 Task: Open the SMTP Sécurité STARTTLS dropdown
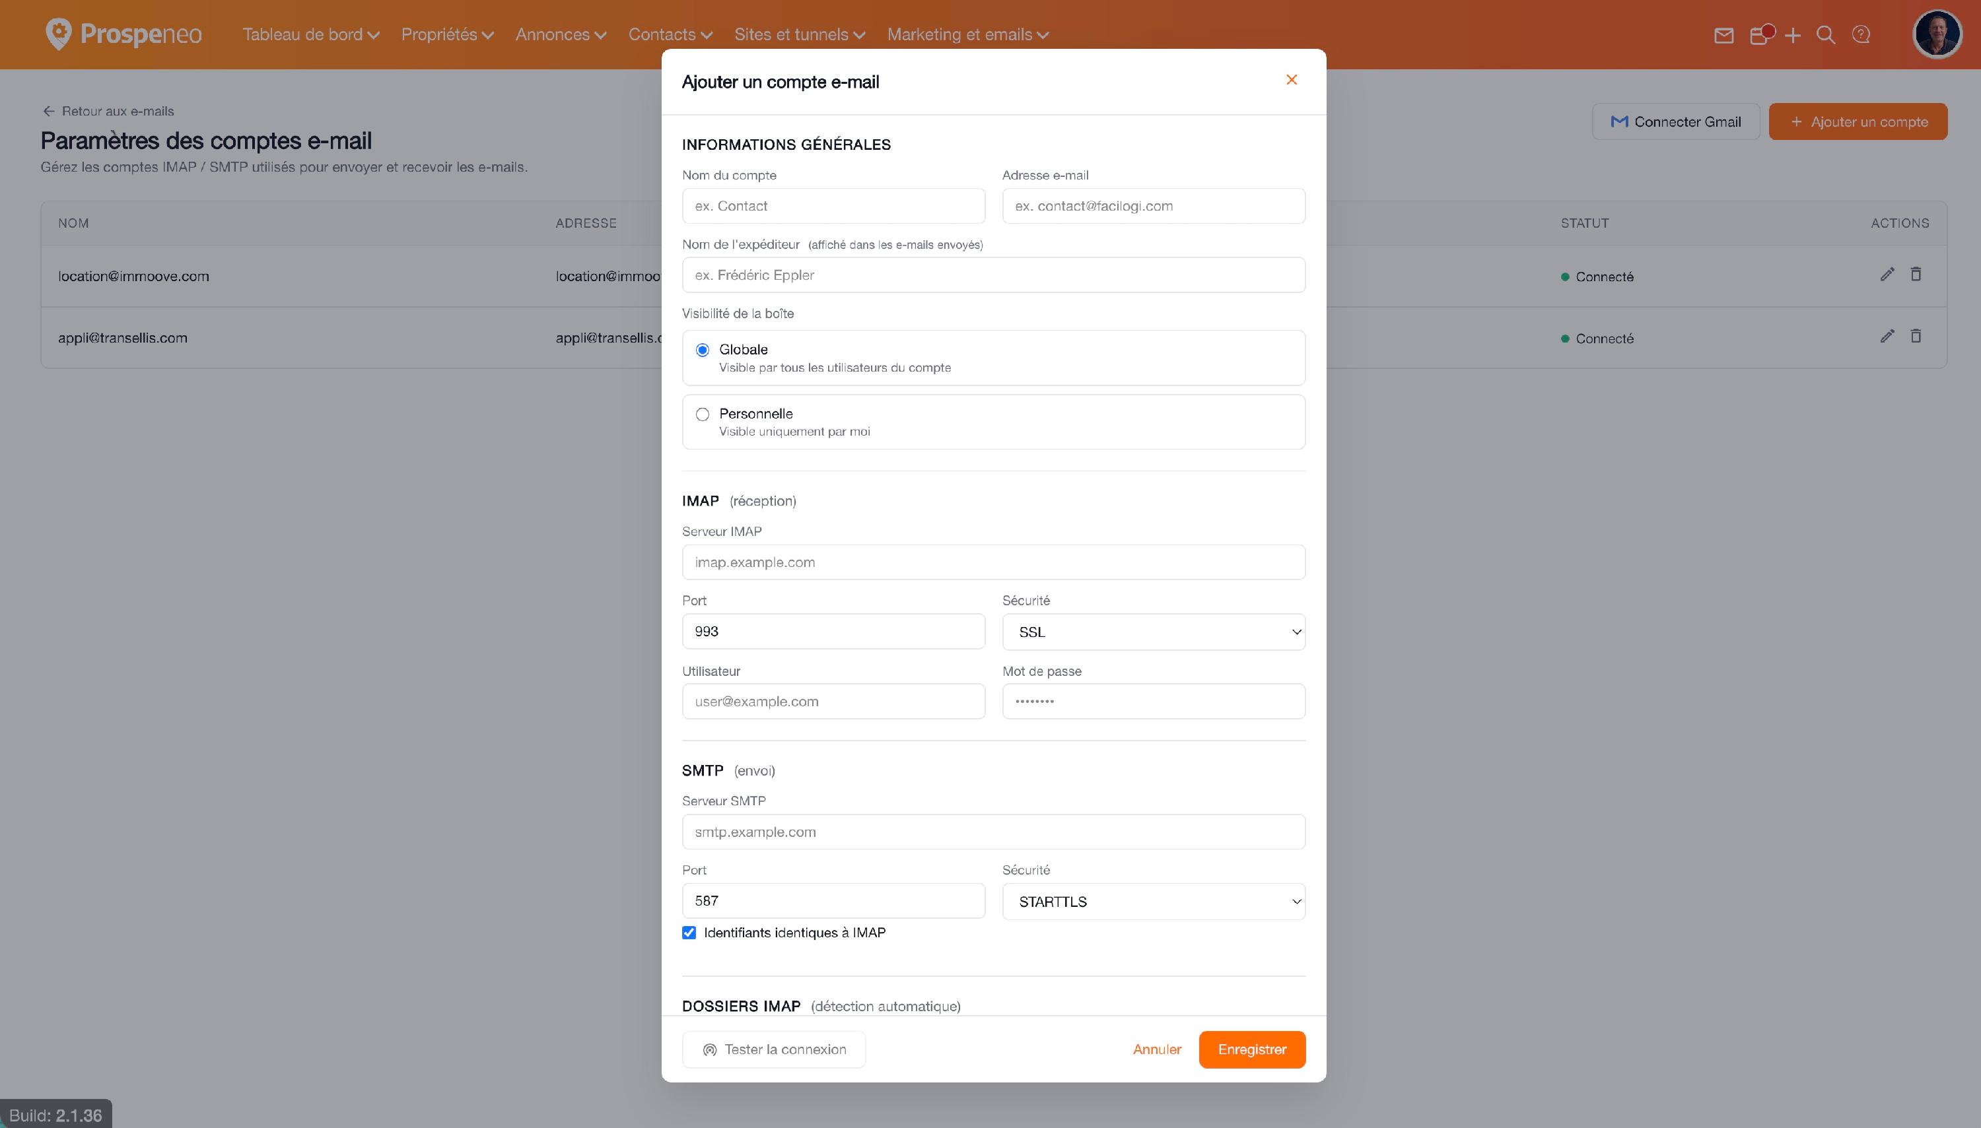tap(1153, 902)
